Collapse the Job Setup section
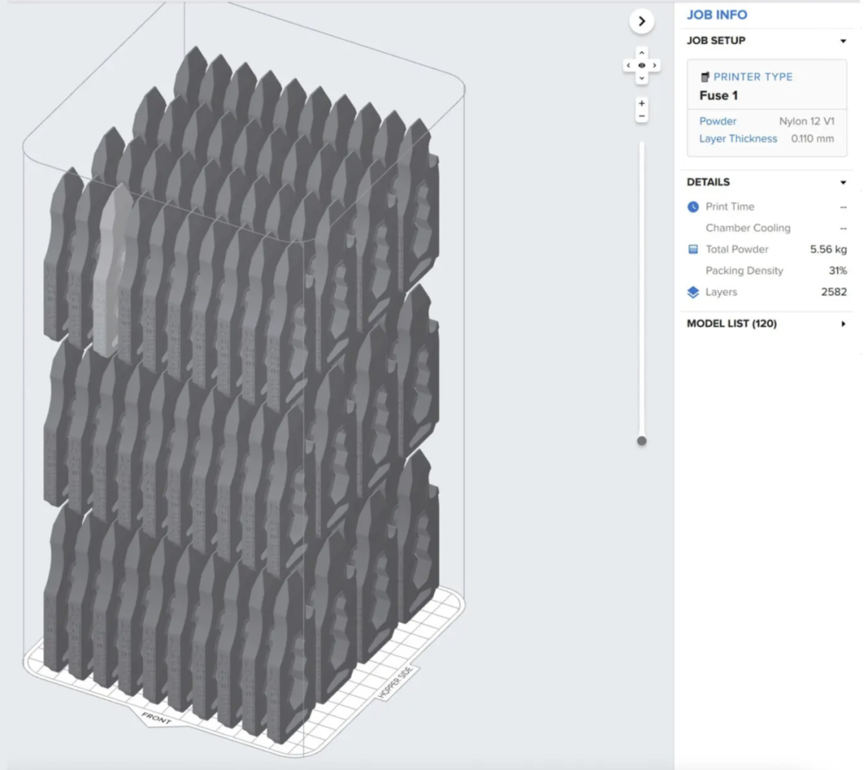Image resolution: width=868 pixels, height=770 pixels. [843, 41]
